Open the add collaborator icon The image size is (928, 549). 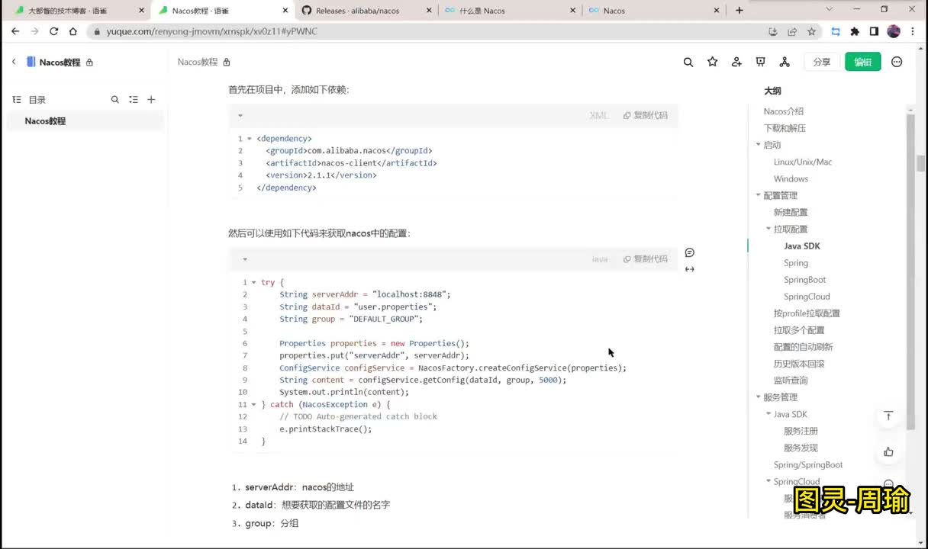[x=736, y=63]
